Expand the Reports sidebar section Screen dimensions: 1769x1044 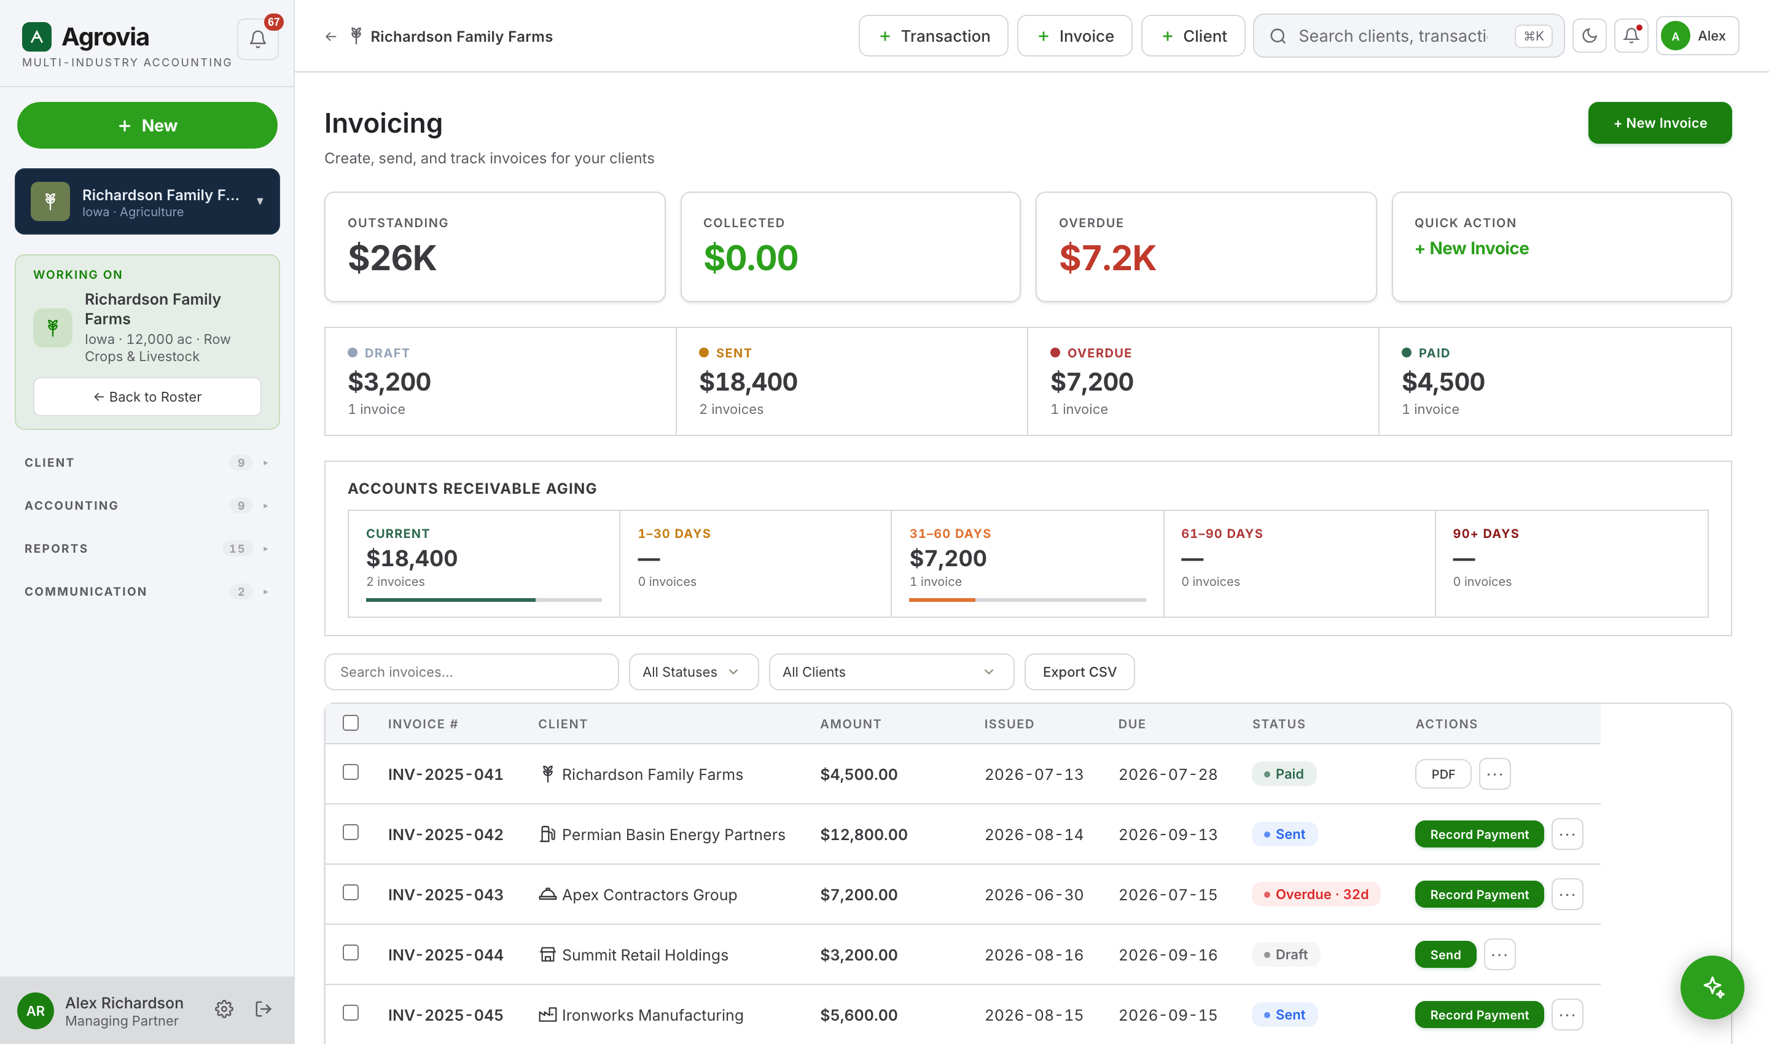pos(147,548)
